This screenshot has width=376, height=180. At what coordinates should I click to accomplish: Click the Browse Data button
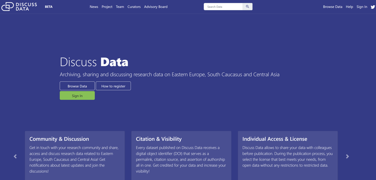click(77, 86)
